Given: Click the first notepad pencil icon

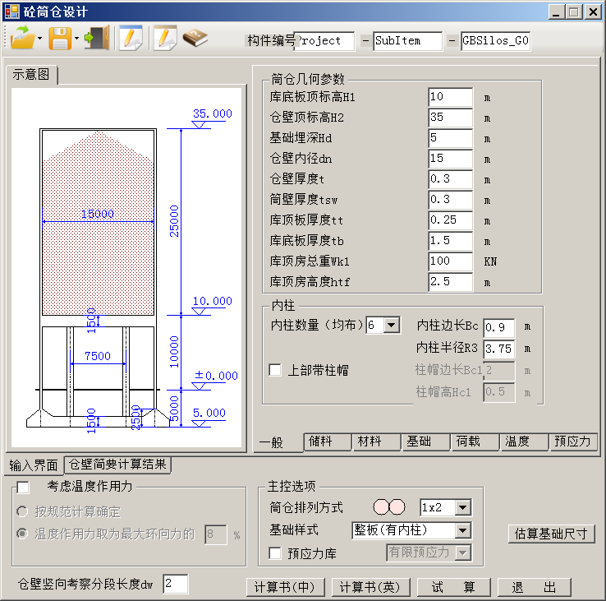Looking at the screenshot, I should [x=131, y=38].
